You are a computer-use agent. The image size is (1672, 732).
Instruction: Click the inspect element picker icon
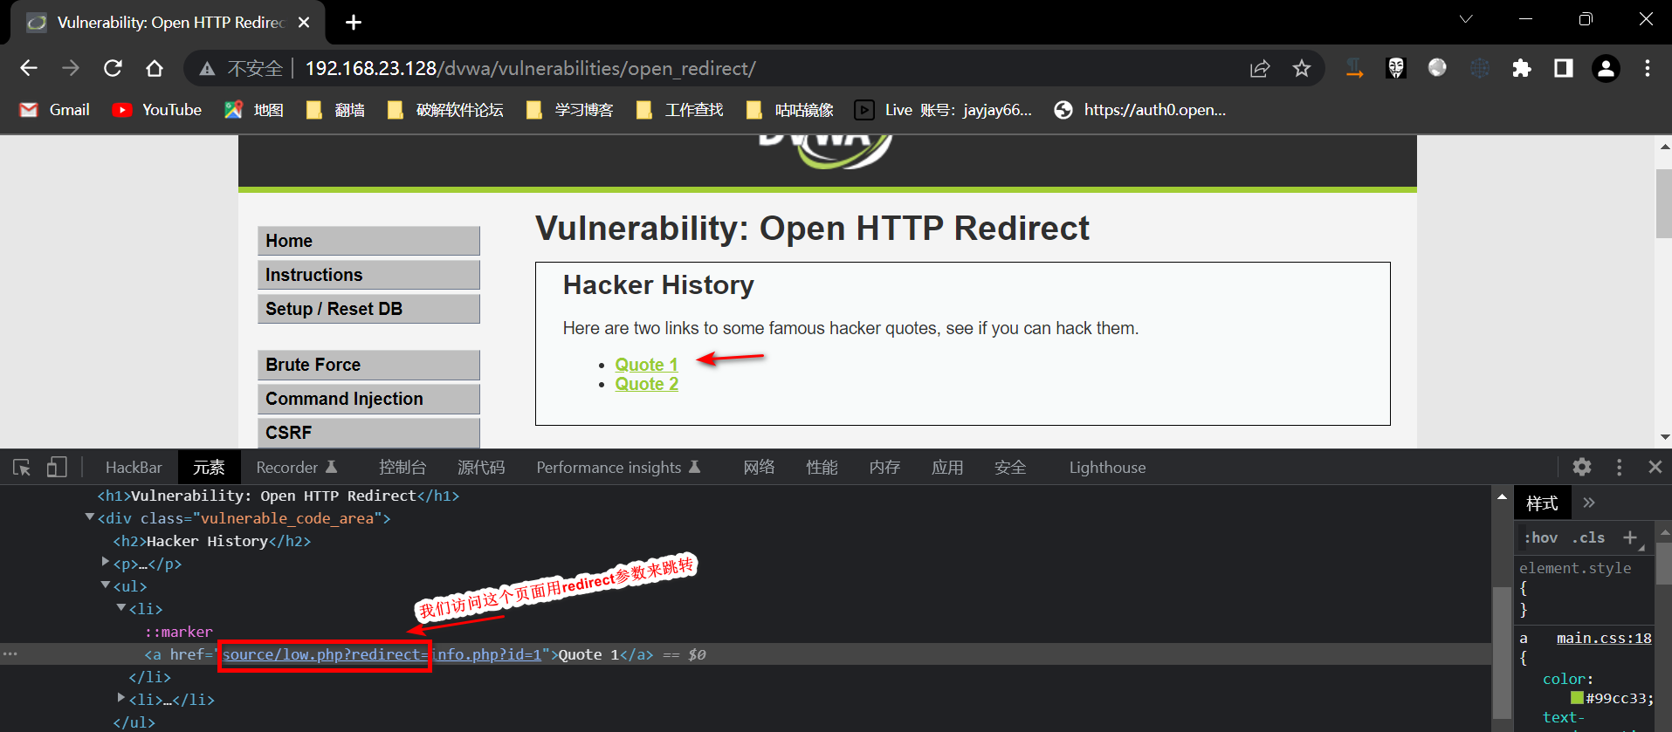pyautogui.click(x=22, y=468)
